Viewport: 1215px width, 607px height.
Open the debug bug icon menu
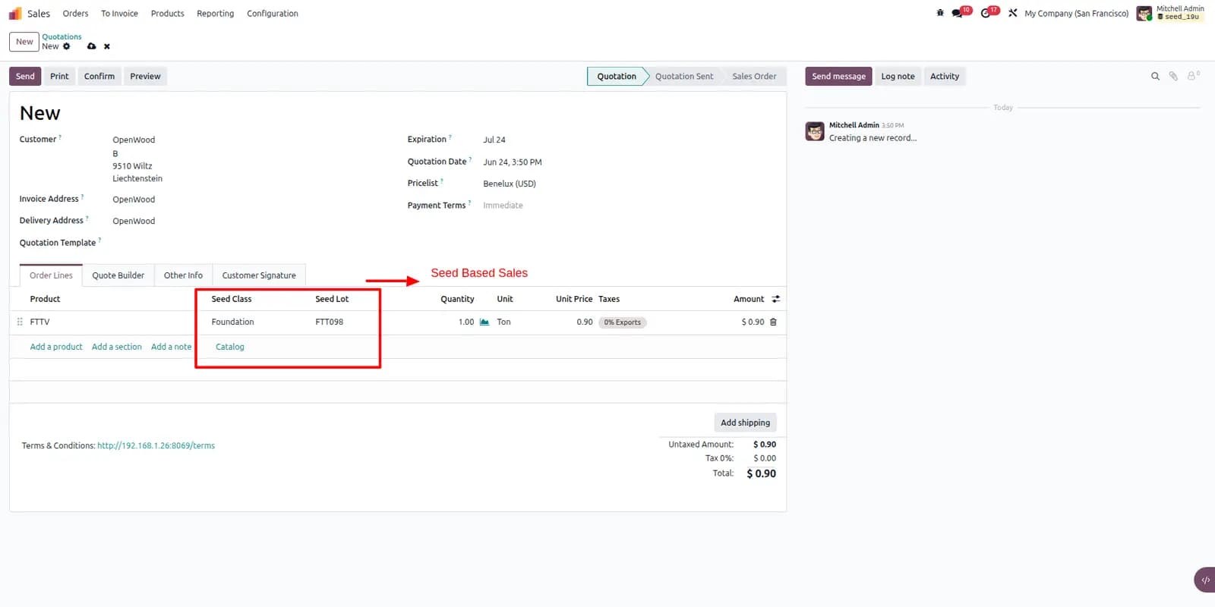coord(940,13)
